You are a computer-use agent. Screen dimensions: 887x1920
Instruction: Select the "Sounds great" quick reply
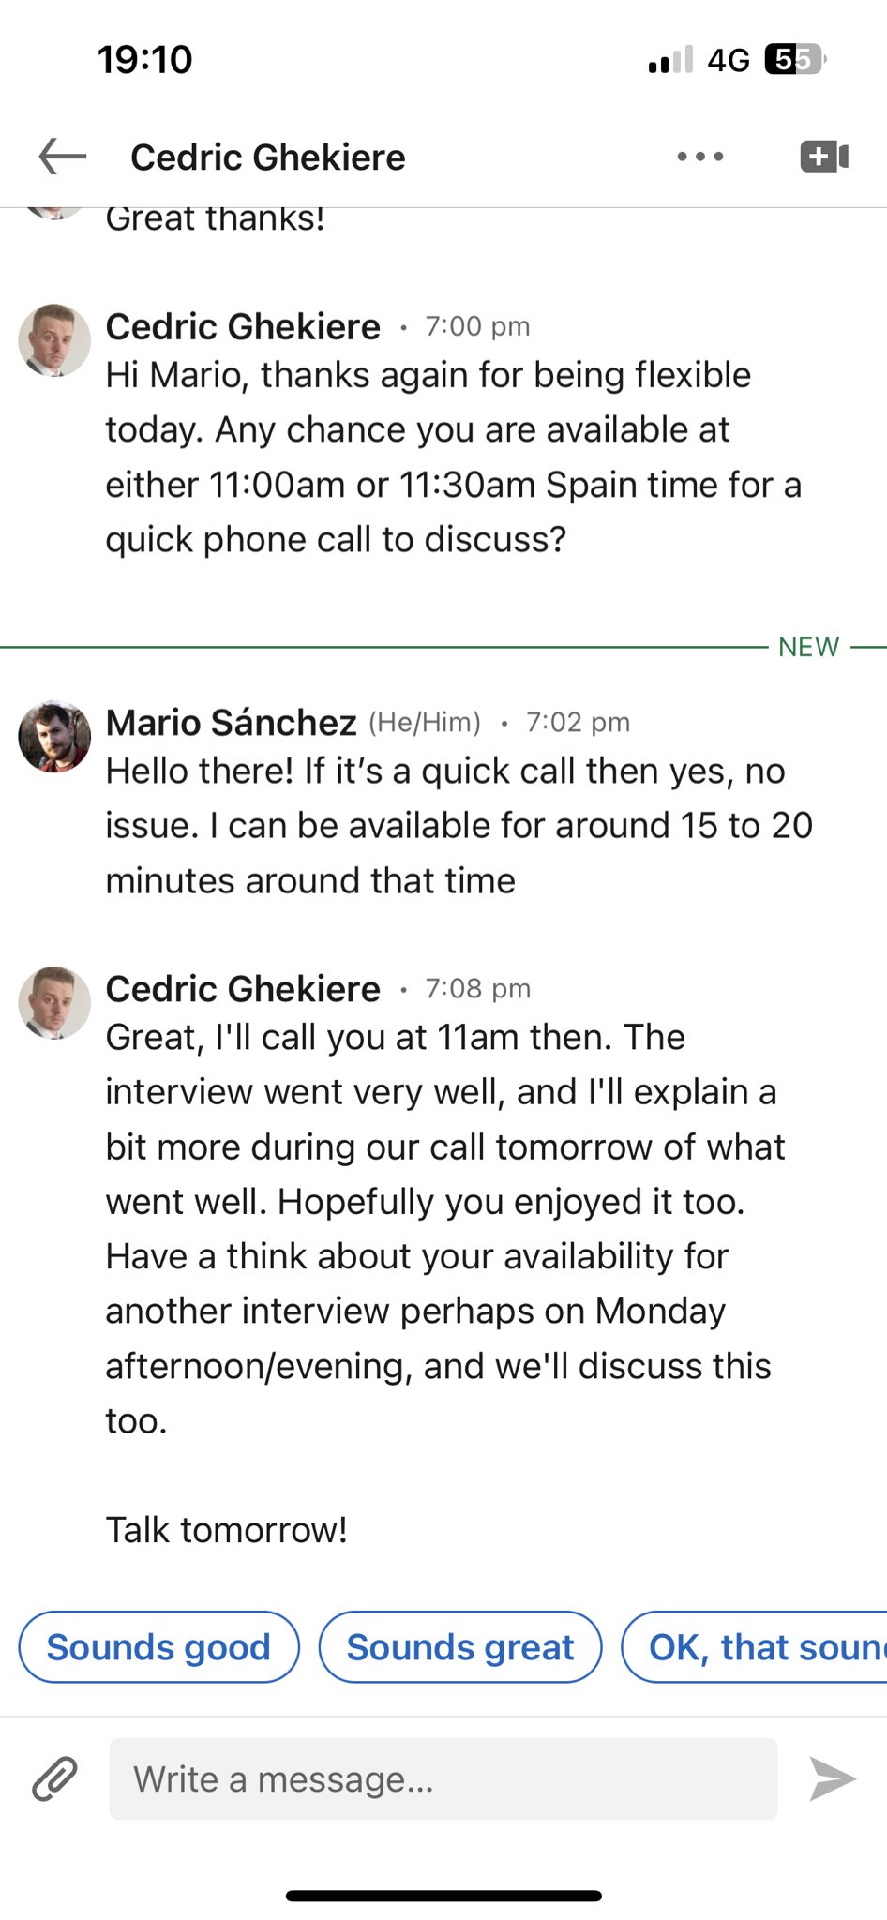460,1647
